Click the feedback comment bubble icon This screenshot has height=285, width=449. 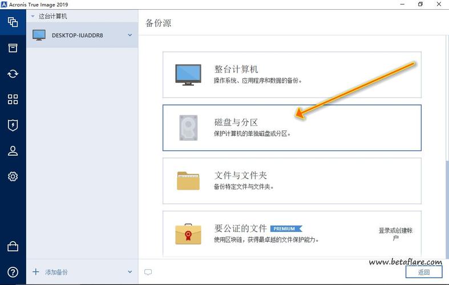(x=148, y=272)
